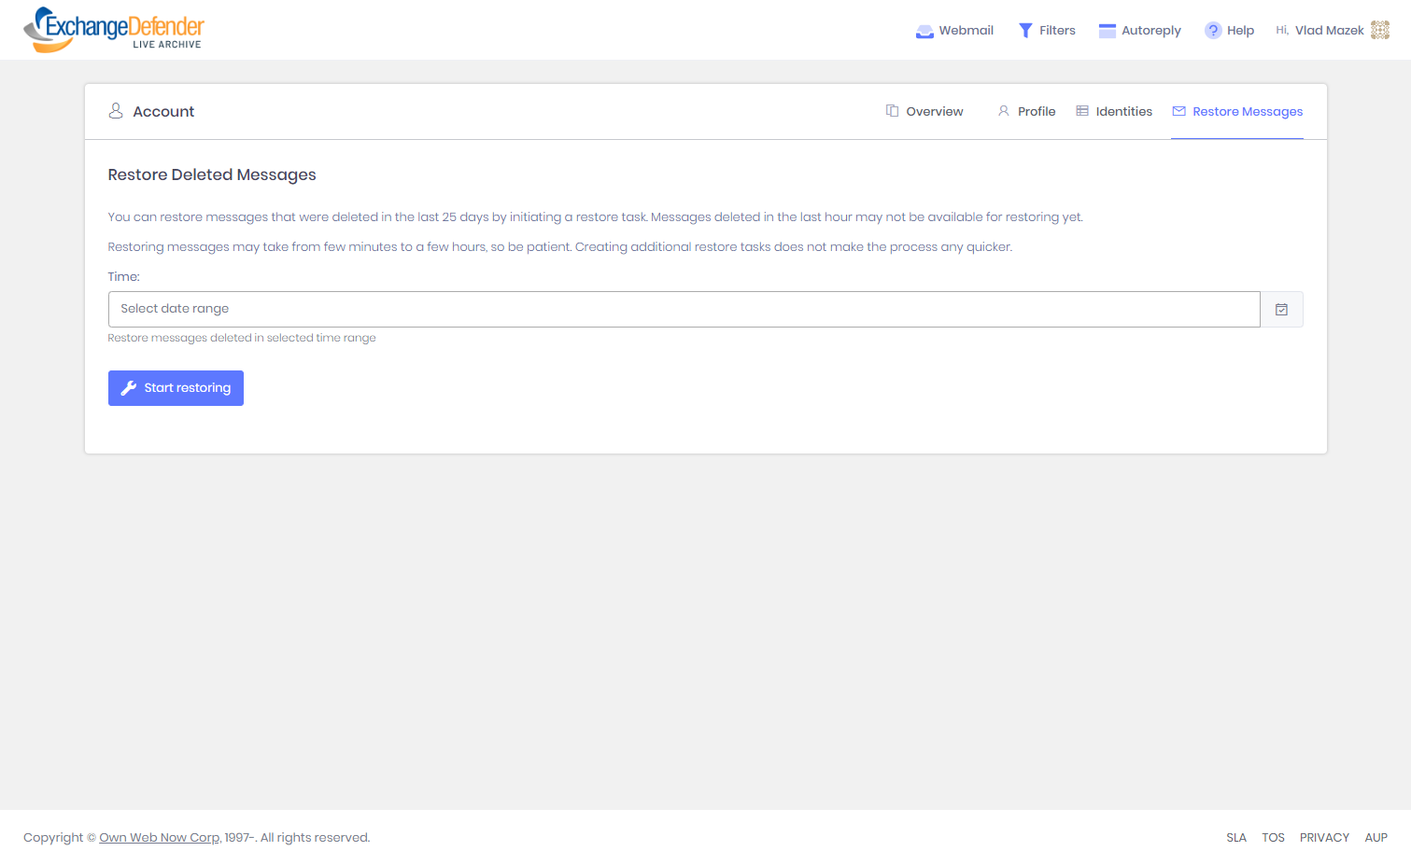The image size is (1411, 865).
Task: Click the user avatar next to Vlad Mazek
Action: click(x=1379, y=30)
